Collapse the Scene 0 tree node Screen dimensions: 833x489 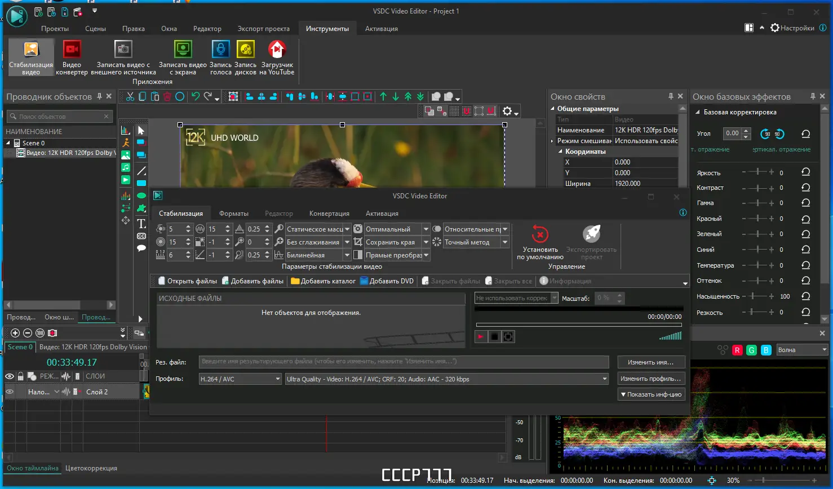(8, 143)
